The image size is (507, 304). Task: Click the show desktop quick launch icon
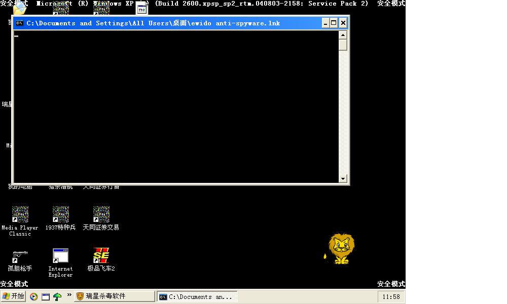tap(46, 296)
